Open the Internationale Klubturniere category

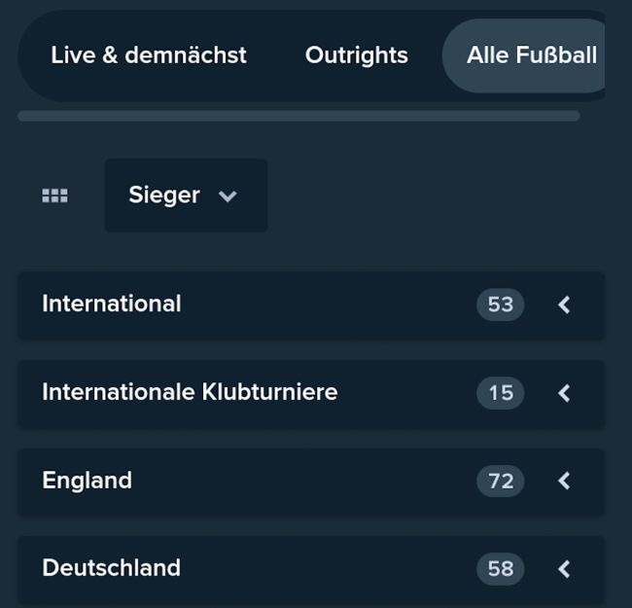pyautogui.click(x=190, y=392)
